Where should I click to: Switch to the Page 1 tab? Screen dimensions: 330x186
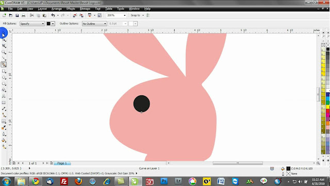[x=62, y=163]
